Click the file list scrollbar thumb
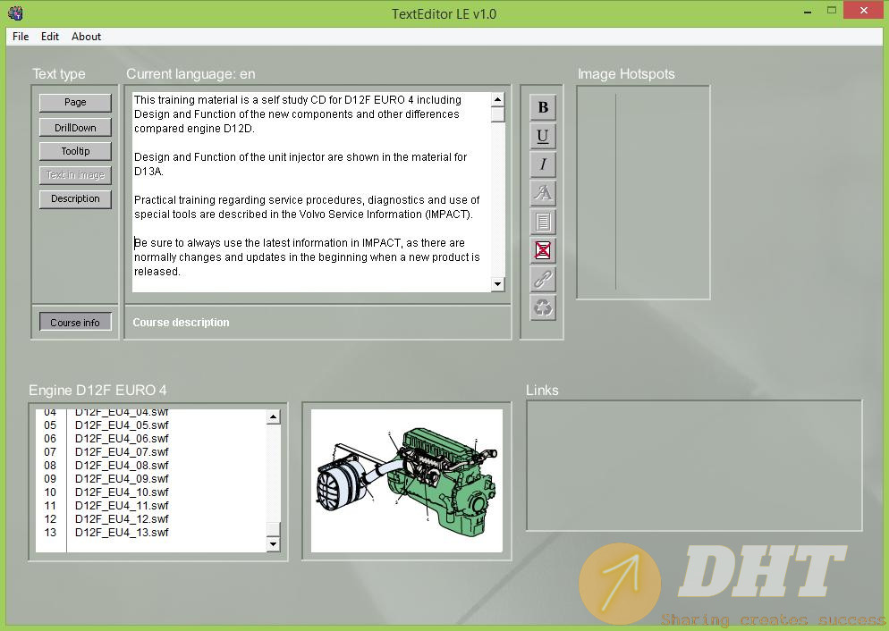Screen dimensions: 889x631 (274, 530)
